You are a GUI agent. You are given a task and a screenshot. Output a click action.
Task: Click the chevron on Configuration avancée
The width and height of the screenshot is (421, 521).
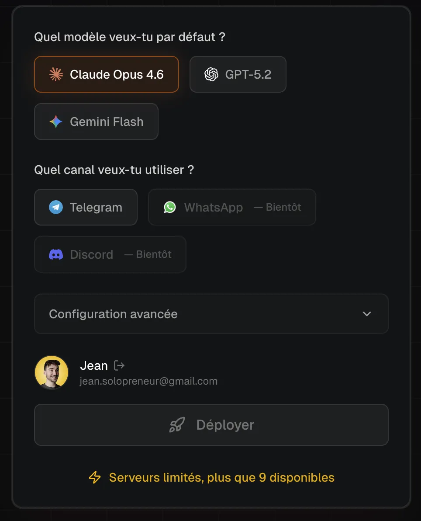click(x=367, y=314)
